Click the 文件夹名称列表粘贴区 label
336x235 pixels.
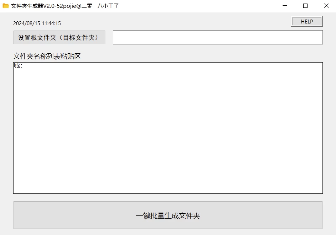click(47, 57)
